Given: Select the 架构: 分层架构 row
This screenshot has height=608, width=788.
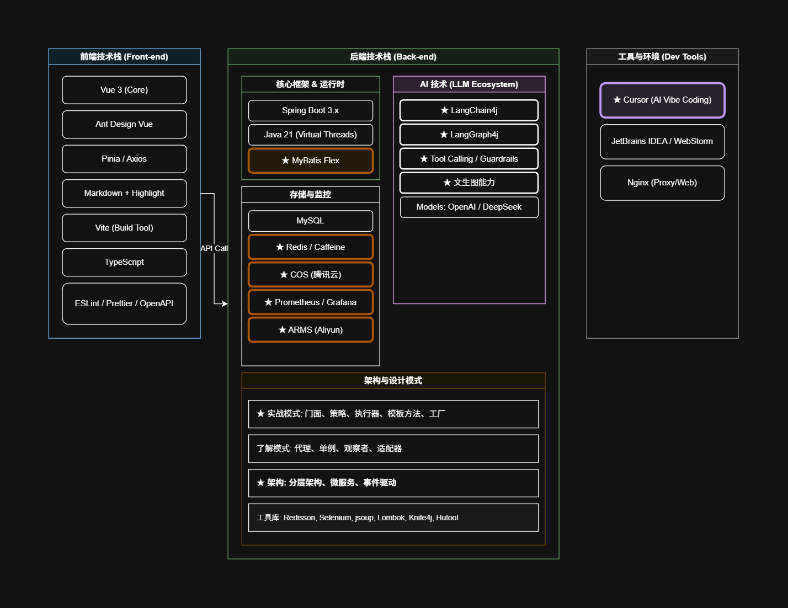Looking at the screenshot, I should 393,483.
